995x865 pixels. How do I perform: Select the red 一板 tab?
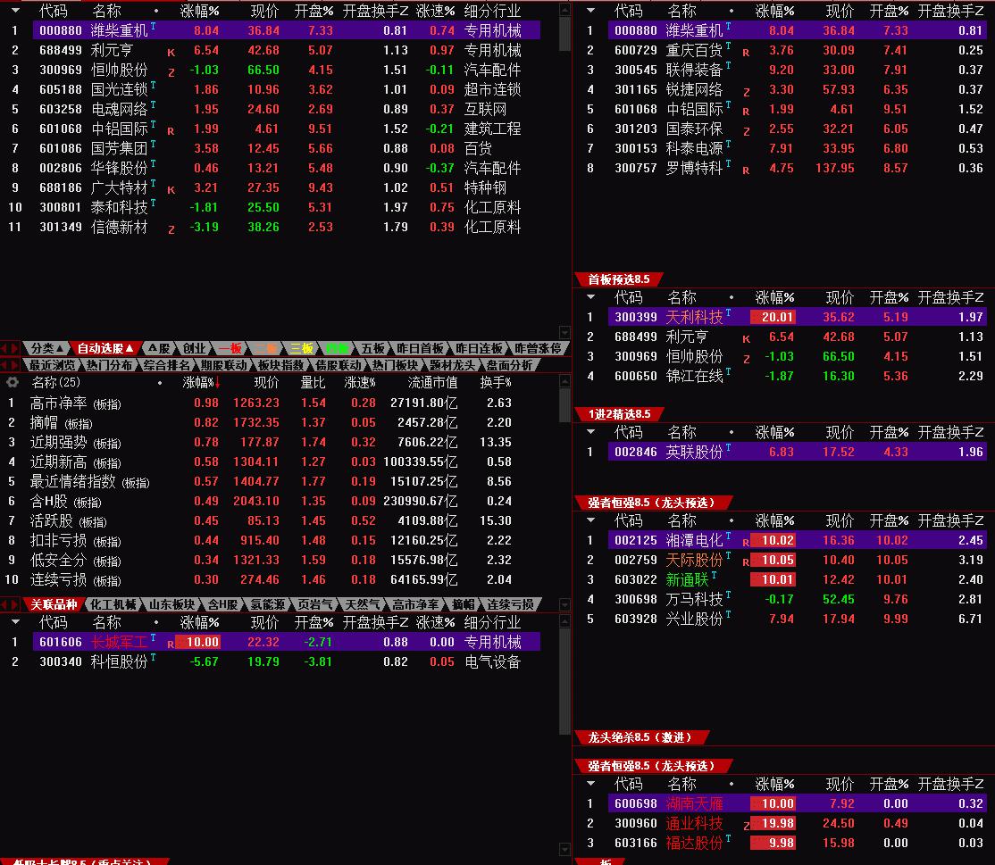(230, 348)
